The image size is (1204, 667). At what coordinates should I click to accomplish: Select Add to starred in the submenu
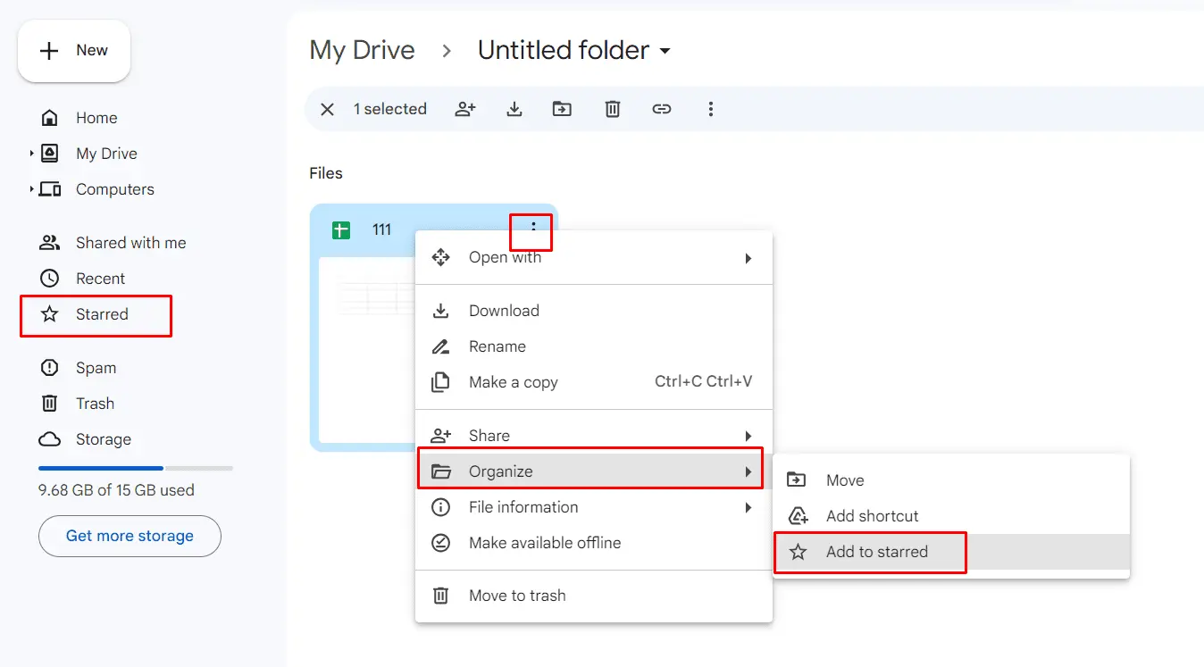coord(876,552)
